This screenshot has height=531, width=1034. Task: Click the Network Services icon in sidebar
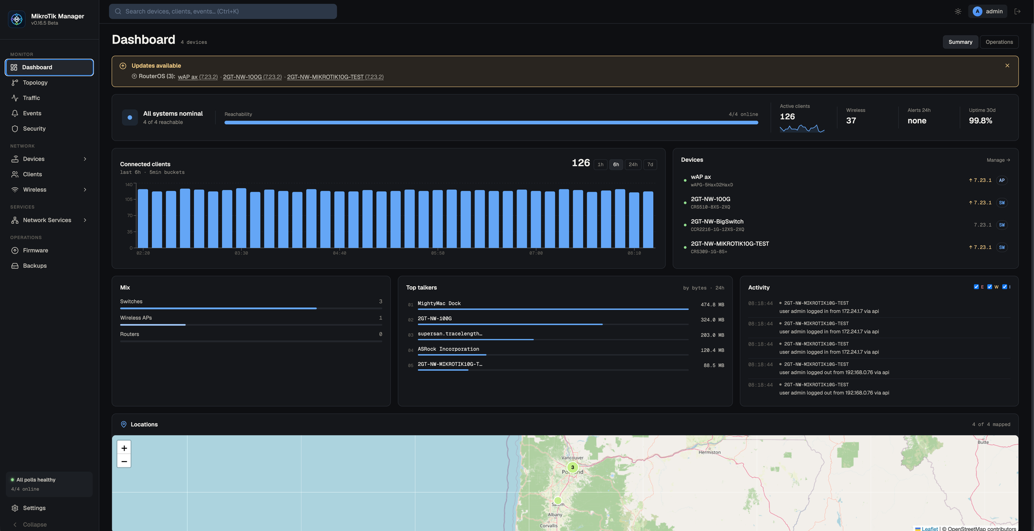pyautogui.click(x=15, y=220)
